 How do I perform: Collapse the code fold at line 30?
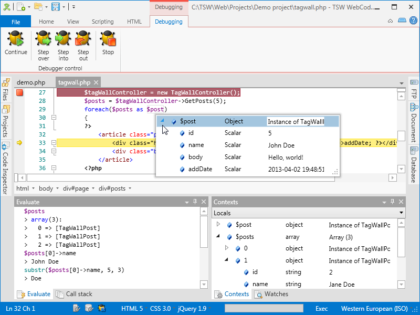pos(53,118)
